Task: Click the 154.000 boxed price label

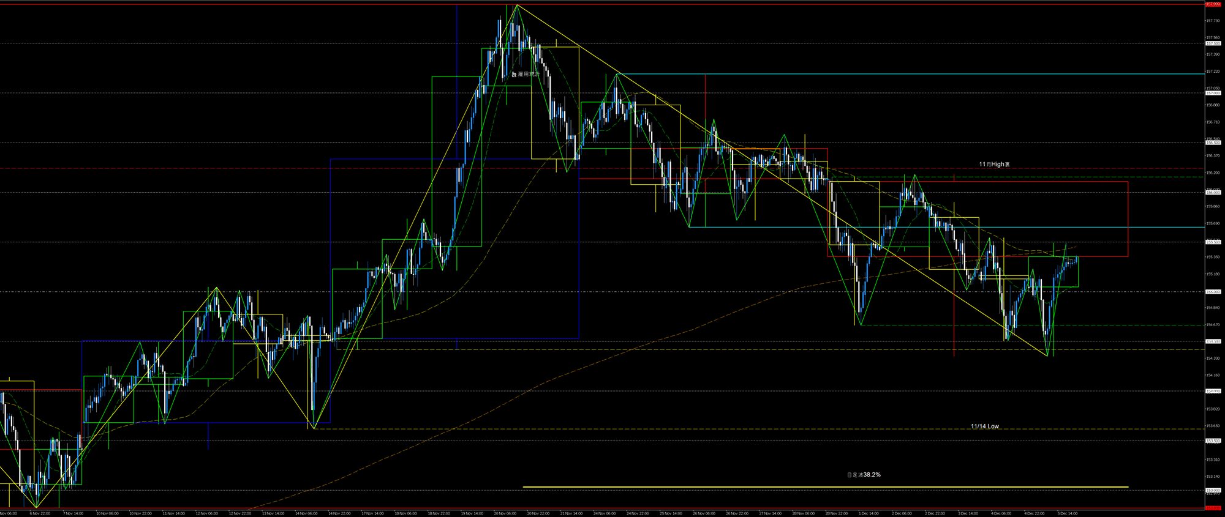Action: click(1212, 391)
